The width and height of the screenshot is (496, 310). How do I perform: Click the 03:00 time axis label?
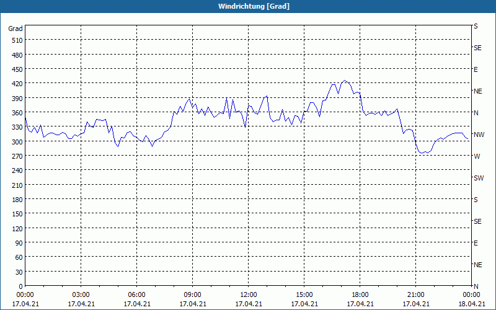(x=81, y=295)
